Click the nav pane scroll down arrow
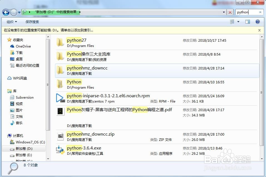The width and height of the screenshot is (266, 177). pos(48,159)
